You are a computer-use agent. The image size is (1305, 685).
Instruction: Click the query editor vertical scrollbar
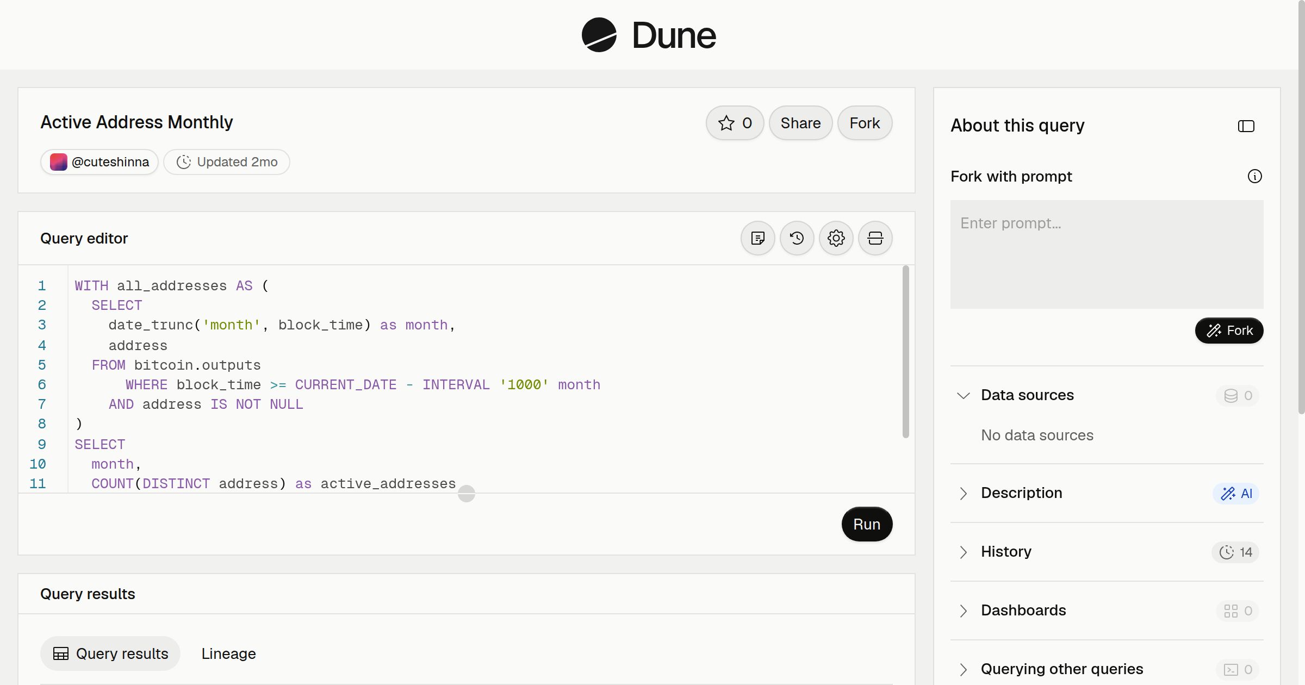click(905, 351)
